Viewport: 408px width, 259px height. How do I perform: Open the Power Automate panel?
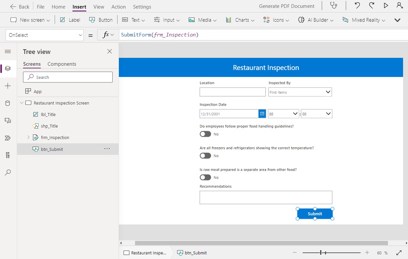tap(8, 138)
